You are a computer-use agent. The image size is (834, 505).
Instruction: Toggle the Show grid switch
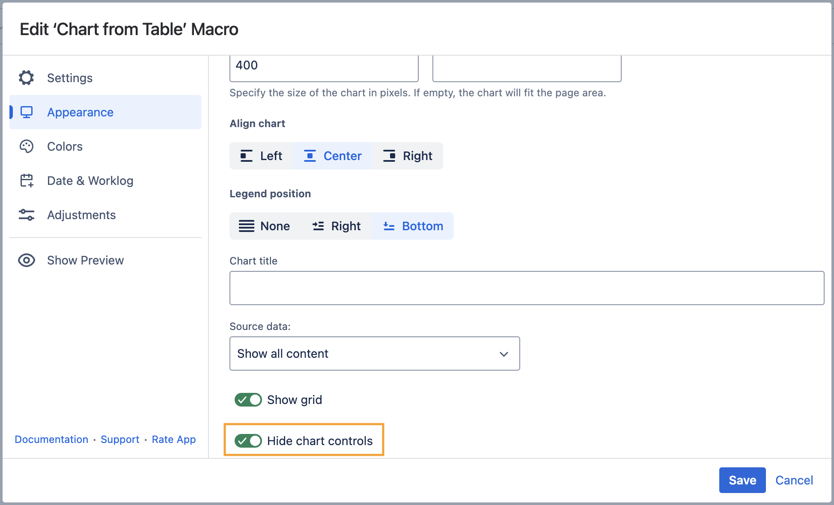(x=248, y=400)
